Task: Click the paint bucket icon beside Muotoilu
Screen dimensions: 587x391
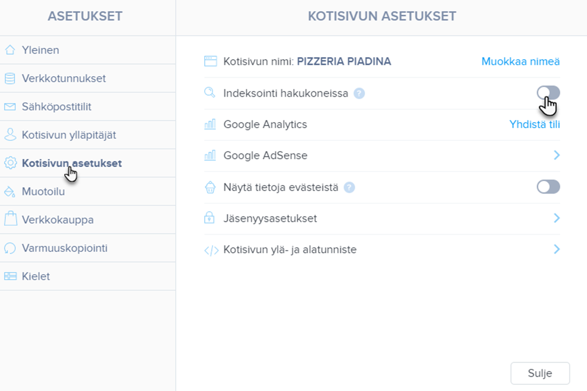Action: [10, 192]
